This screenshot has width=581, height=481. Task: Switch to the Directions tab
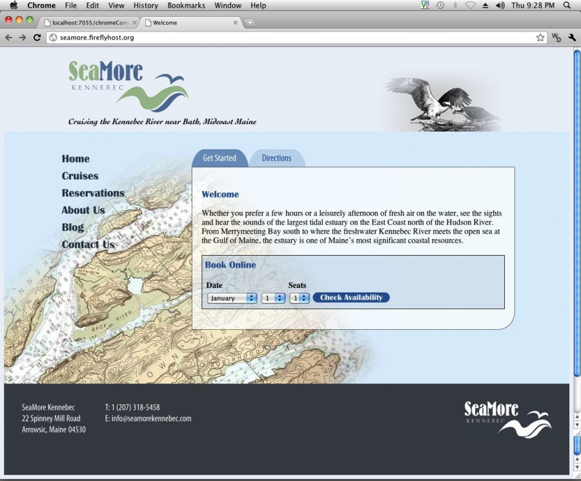pos(276,158)
